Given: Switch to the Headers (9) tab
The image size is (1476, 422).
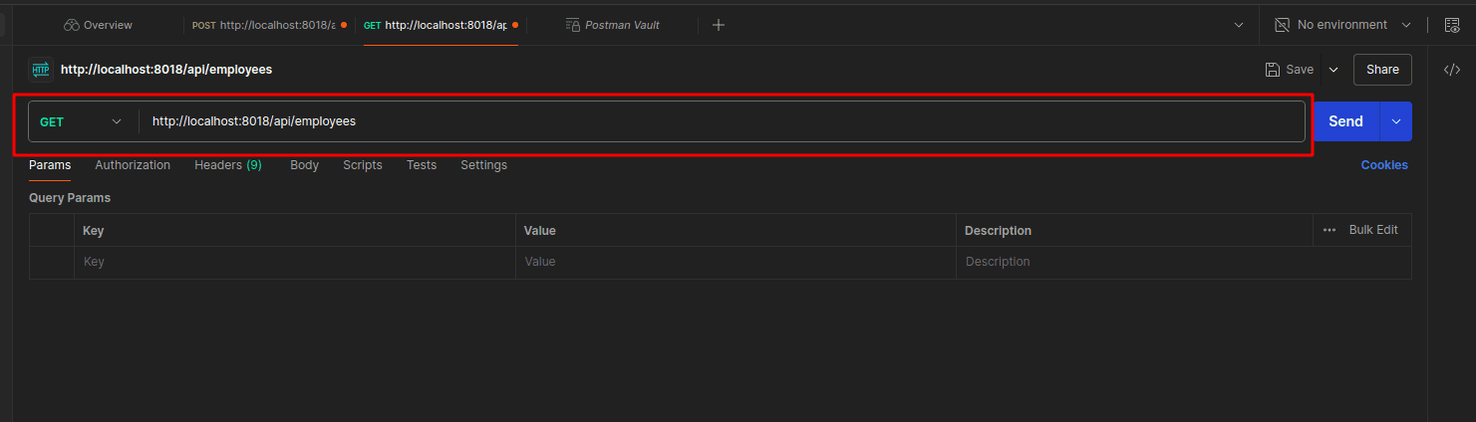Looking at the screenshot, I should [x=228, y=165].
